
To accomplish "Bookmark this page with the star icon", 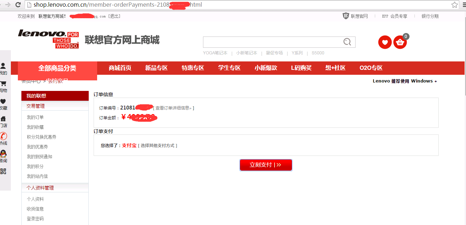I will (454, 5).
